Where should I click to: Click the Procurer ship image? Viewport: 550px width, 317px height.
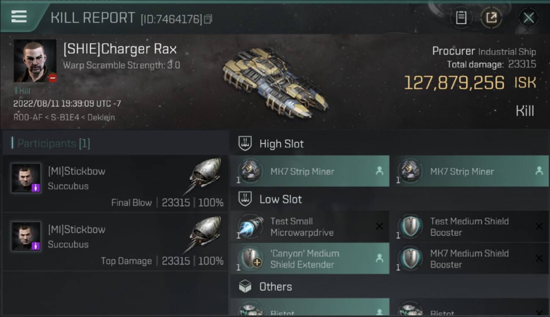coord(275,82)
